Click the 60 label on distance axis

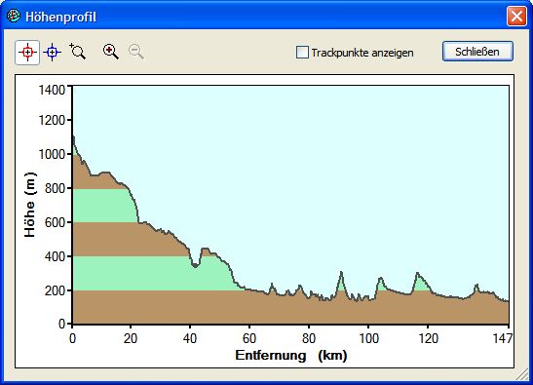[x=249, y=338]
